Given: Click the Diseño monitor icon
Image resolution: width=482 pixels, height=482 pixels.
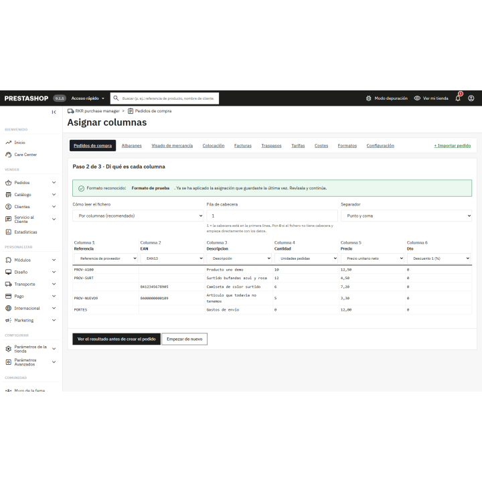Looking at the screenshot, I should point(9,272).
